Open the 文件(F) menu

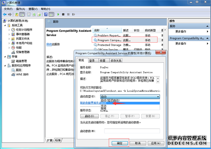tap(8, 9)
